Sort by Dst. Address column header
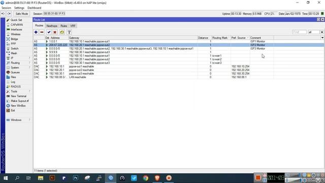 [56, 38]
